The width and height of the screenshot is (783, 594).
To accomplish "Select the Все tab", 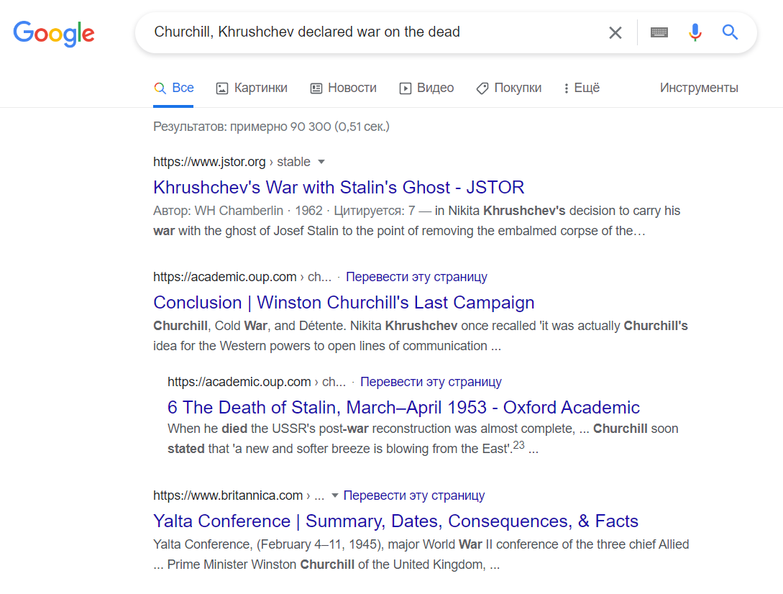I will (x=173, y=88).
